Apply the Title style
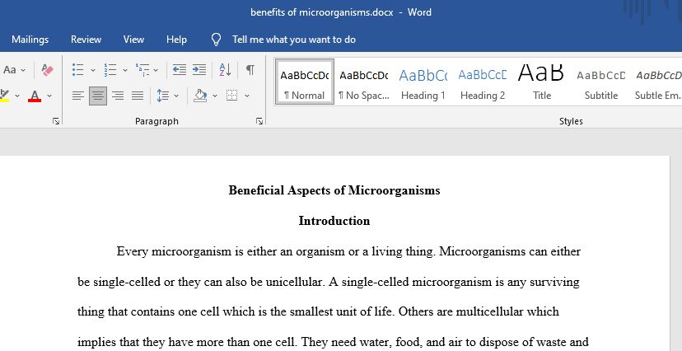 pyautogui.click(x=541, y=82)
